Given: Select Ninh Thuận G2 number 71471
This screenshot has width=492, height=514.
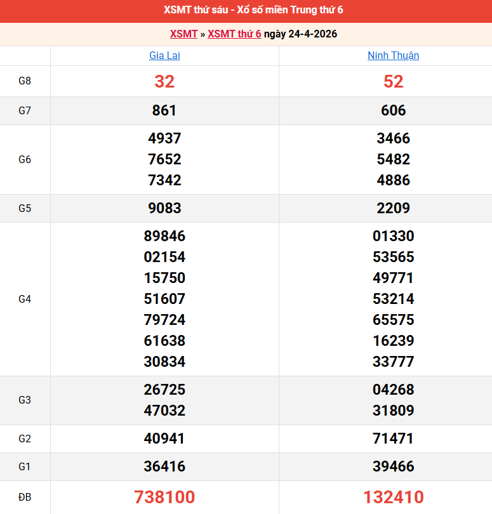Looking at the screenshot, I should 393,438.
